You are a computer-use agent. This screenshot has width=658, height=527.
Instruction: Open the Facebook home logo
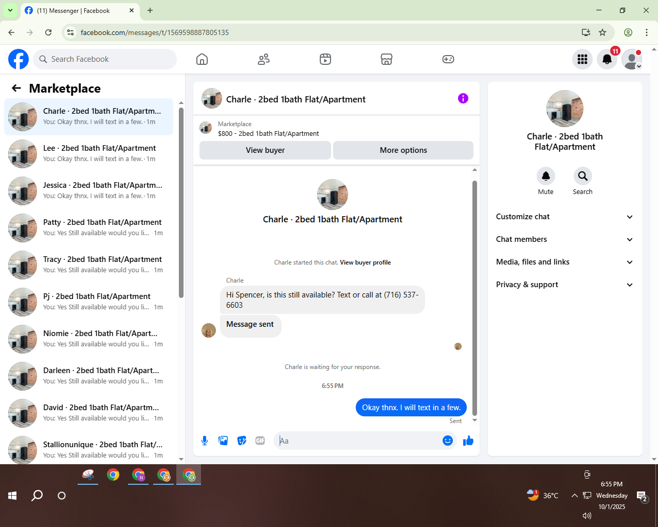tap(19, 59)
